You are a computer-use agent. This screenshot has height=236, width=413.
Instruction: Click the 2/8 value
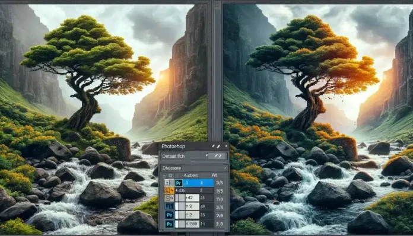click(220, 215)
